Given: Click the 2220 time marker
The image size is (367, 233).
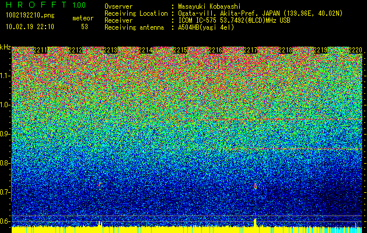Looking at the screenshot, I should 355,50.
